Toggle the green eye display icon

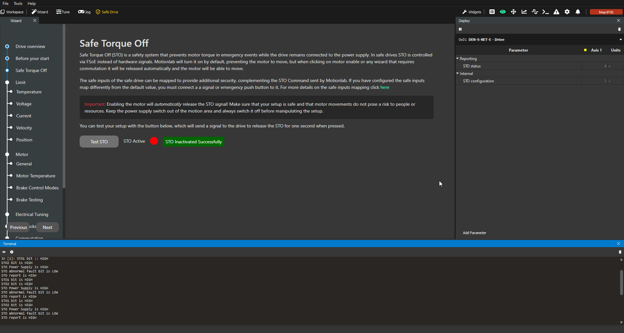(503, 12)
